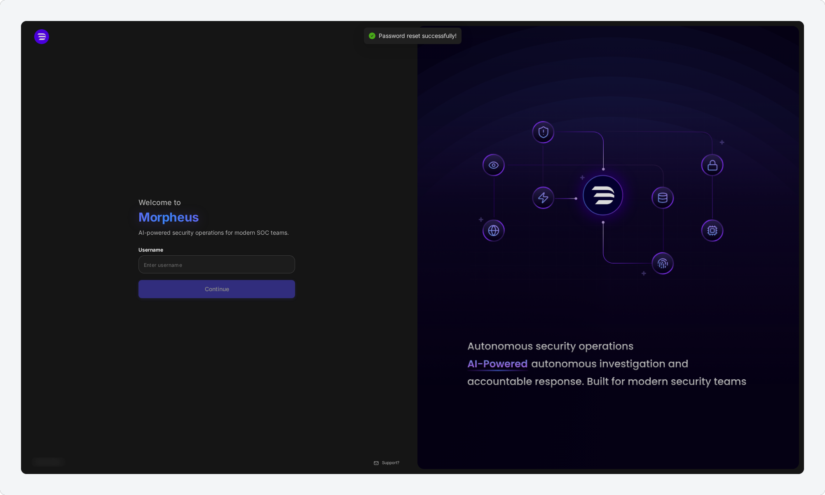This screenshot has height=495, width=825.
Task: Click the AI-Powered highlighted text
Action: (x=497, y=364)
